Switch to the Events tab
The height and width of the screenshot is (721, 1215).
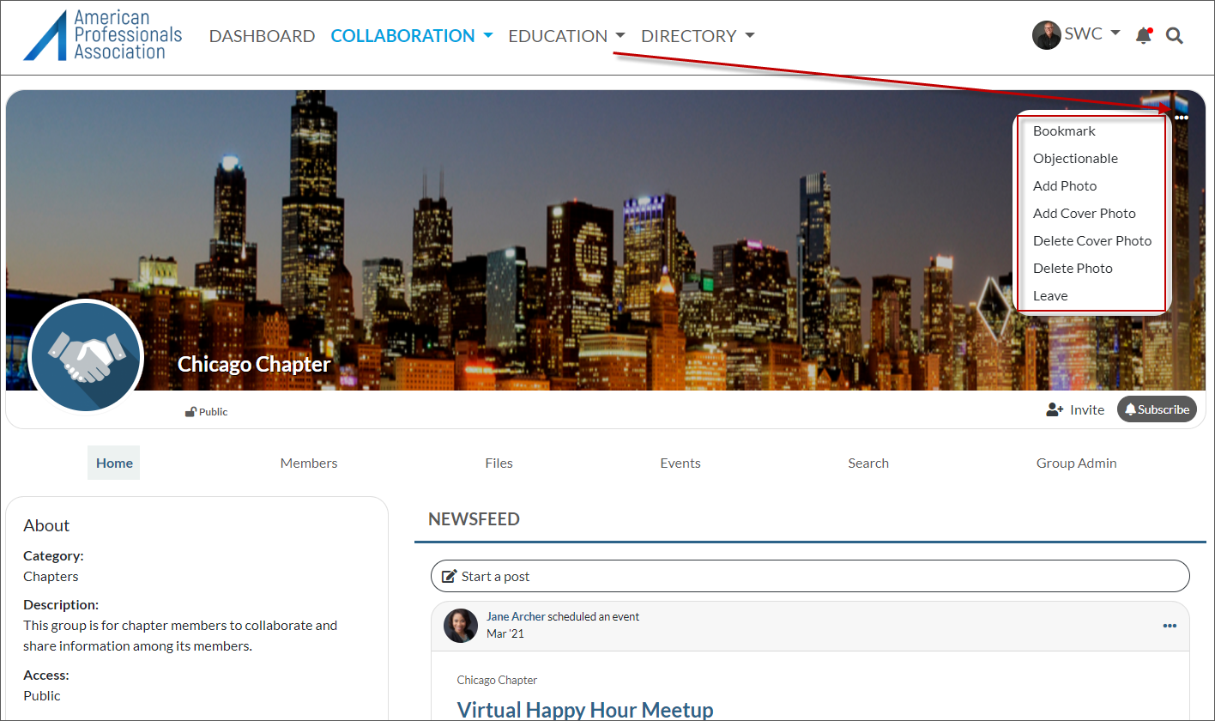click(680, 463)
